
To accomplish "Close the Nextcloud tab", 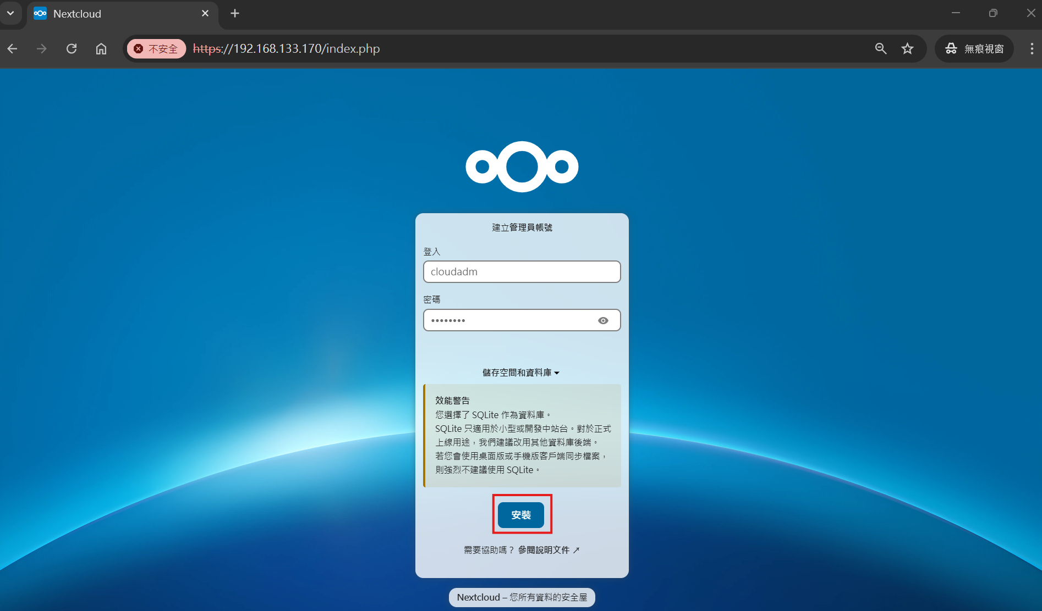I will pyautogui.click(x=205, y=13).
